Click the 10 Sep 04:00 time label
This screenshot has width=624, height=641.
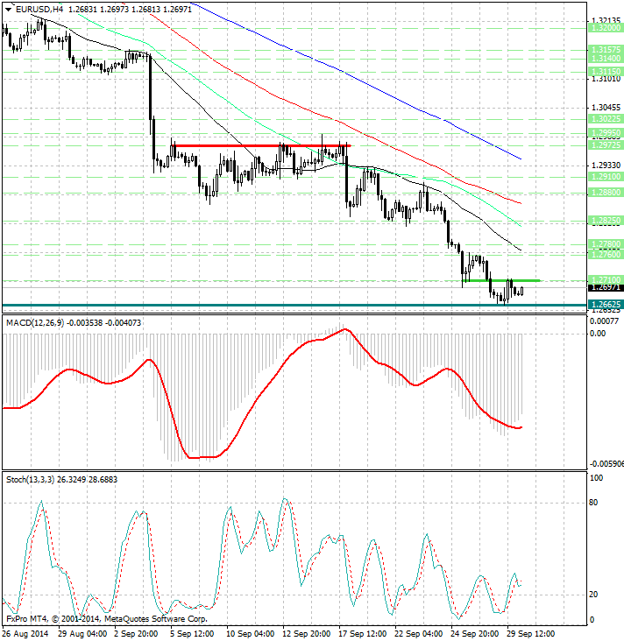(251, 634)
